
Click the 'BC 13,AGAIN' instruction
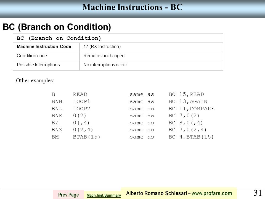point(188,101)
